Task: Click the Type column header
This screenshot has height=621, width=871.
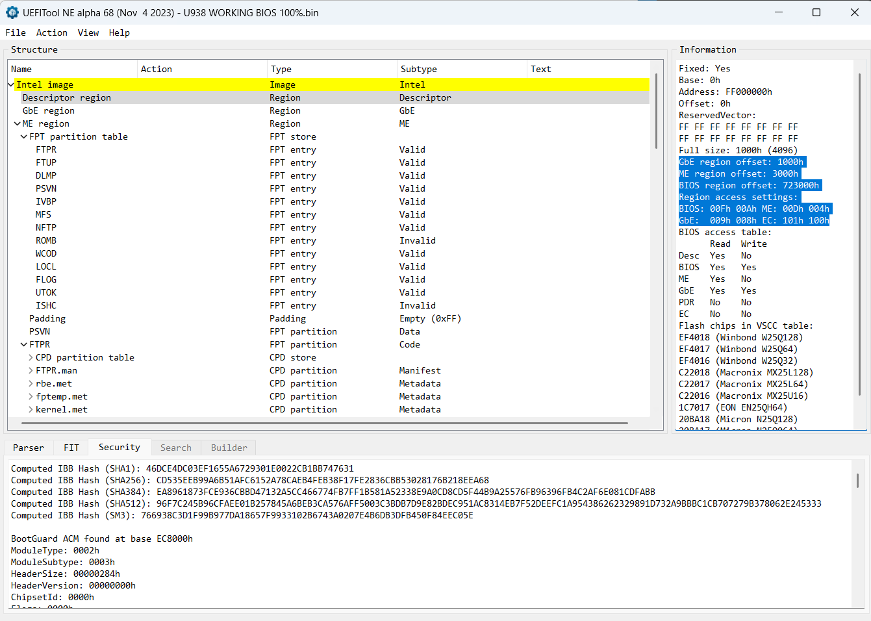Action: pos(333,69)
